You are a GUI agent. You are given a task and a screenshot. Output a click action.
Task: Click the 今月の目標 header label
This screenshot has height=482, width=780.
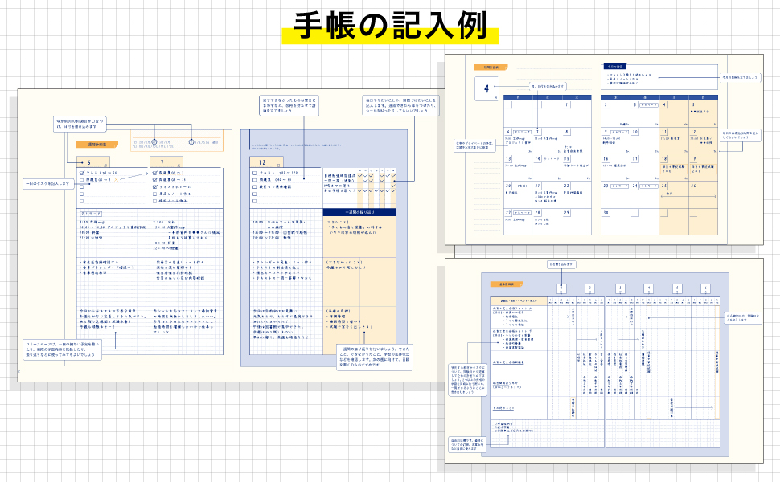(616, 67)
